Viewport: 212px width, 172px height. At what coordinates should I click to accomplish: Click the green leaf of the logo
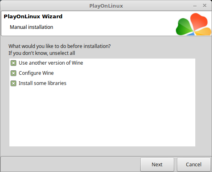pos(184,27)
